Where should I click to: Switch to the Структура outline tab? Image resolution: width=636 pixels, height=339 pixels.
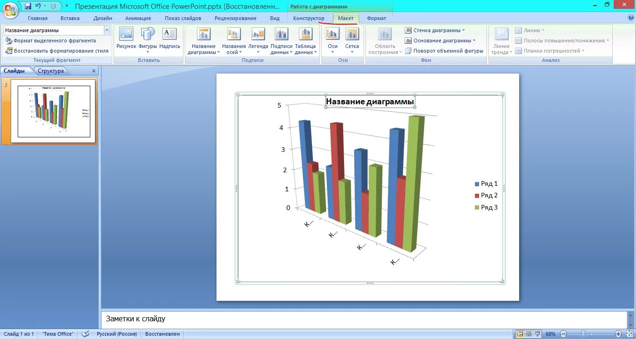[x=51, y=71]
